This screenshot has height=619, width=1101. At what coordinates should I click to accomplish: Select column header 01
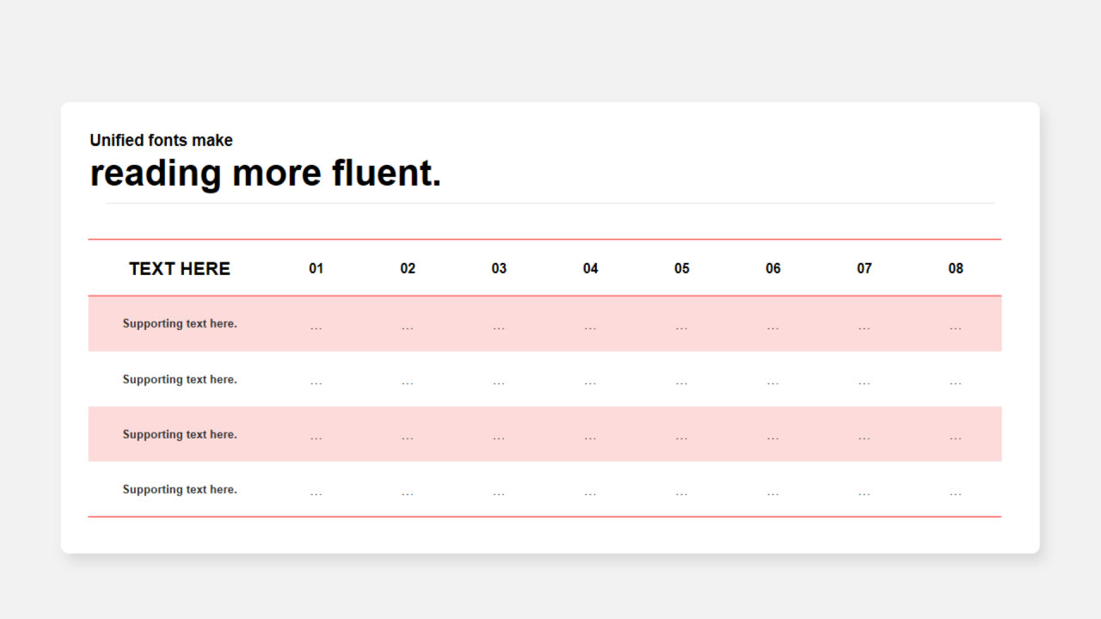317,268
